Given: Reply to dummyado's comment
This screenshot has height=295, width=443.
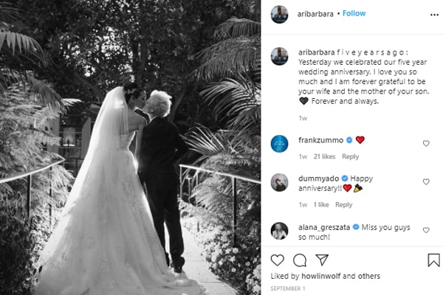Looking at the screenshot, I should click(x=343, y=205).
